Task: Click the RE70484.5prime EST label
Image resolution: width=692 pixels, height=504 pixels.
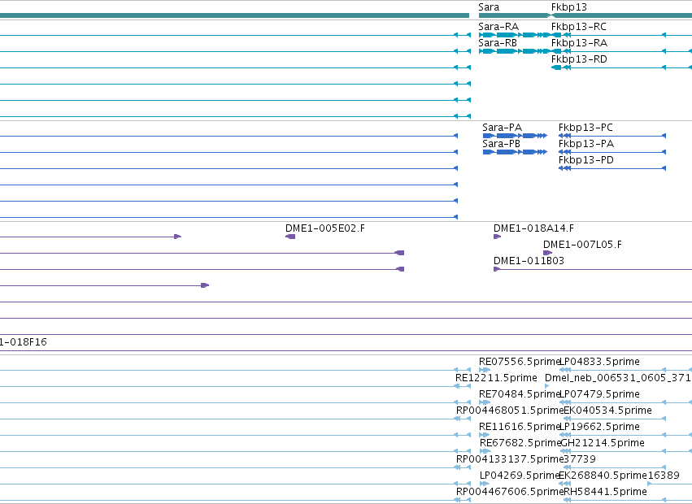Action: coord(520,394)
